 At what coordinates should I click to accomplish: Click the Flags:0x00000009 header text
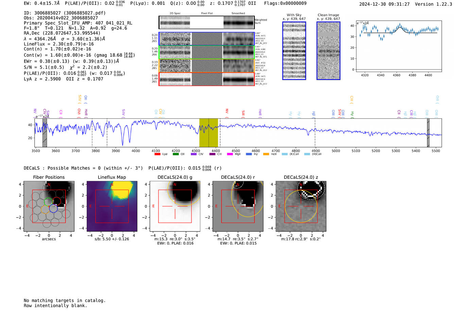pos(285,3)
